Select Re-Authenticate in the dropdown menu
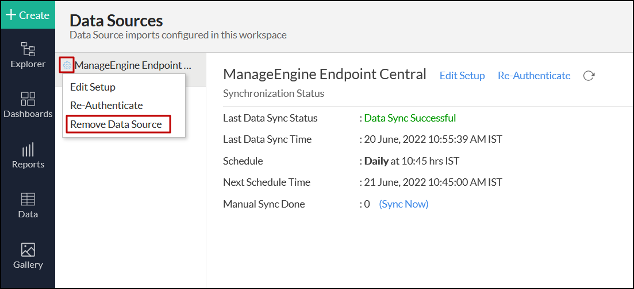The image size is (634, 289). pos(106,106)
